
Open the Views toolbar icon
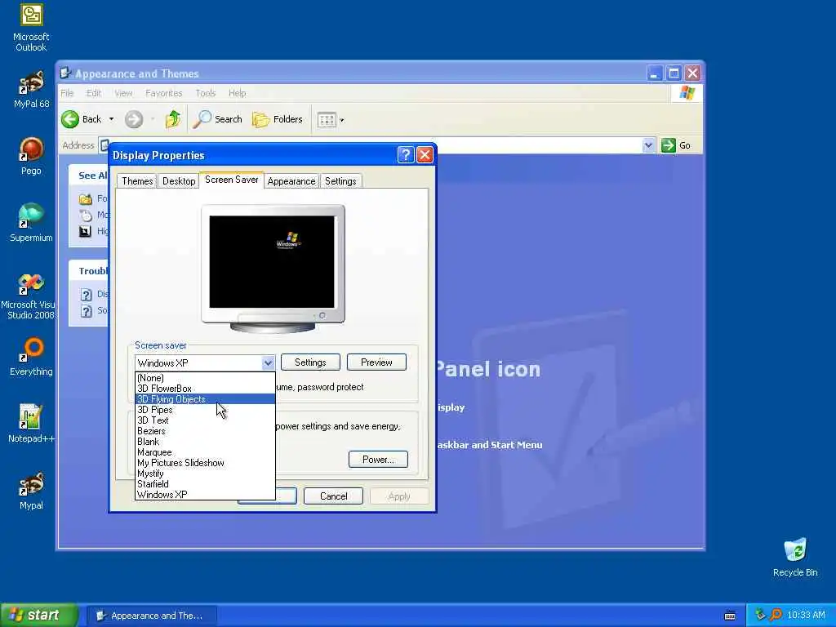click(x=327, y=120)
